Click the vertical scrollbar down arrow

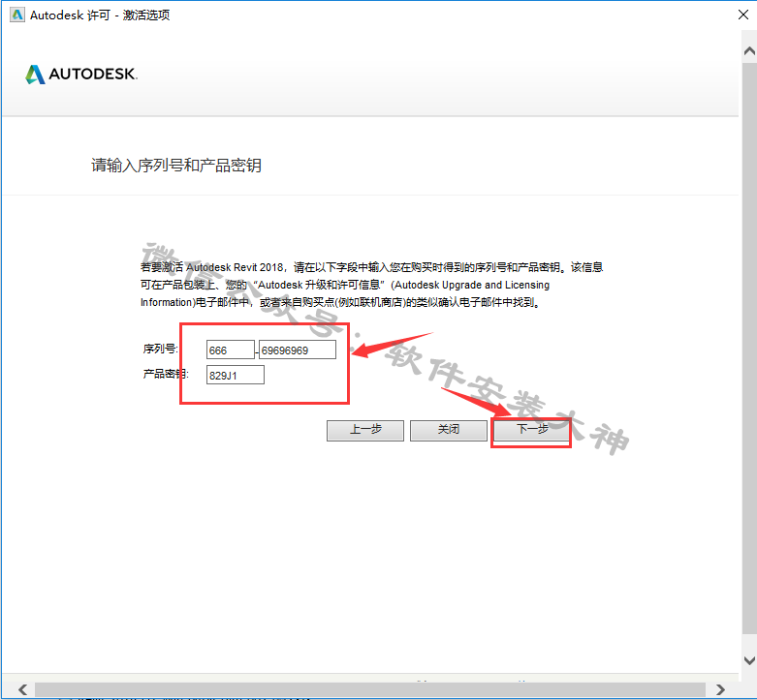pyautogui.click(x=749, y=660)
